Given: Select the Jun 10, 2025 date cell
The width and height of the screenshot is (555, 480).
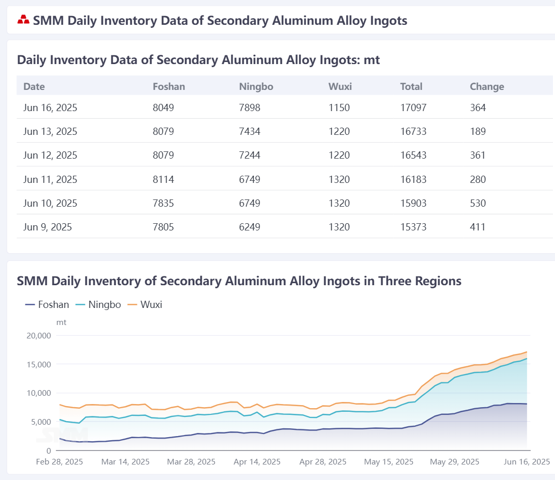Looking at the screenshot, I should (x=50, y=203).
